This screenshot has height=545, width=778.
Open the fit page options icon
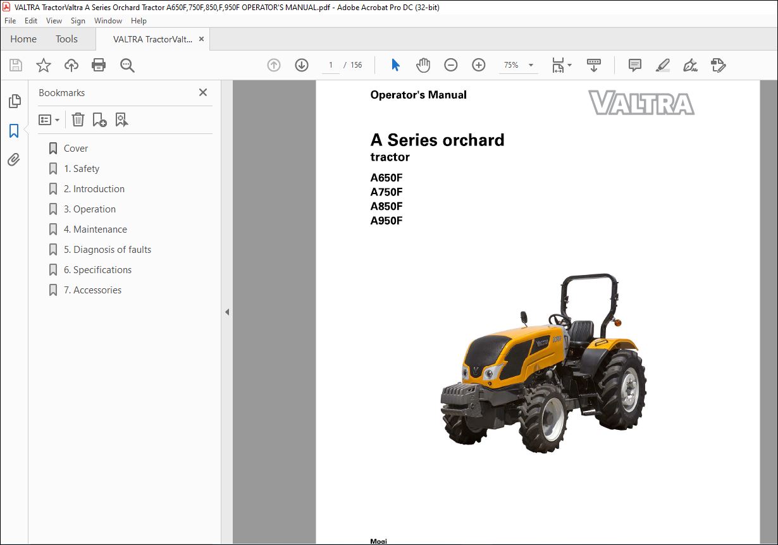(561, 65)
